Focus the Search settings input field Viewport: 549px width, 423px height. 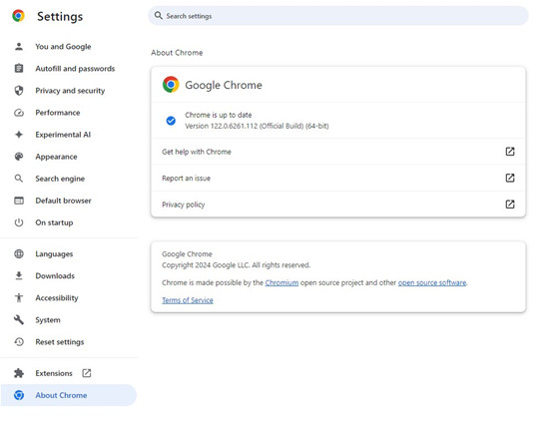point(337,16)
